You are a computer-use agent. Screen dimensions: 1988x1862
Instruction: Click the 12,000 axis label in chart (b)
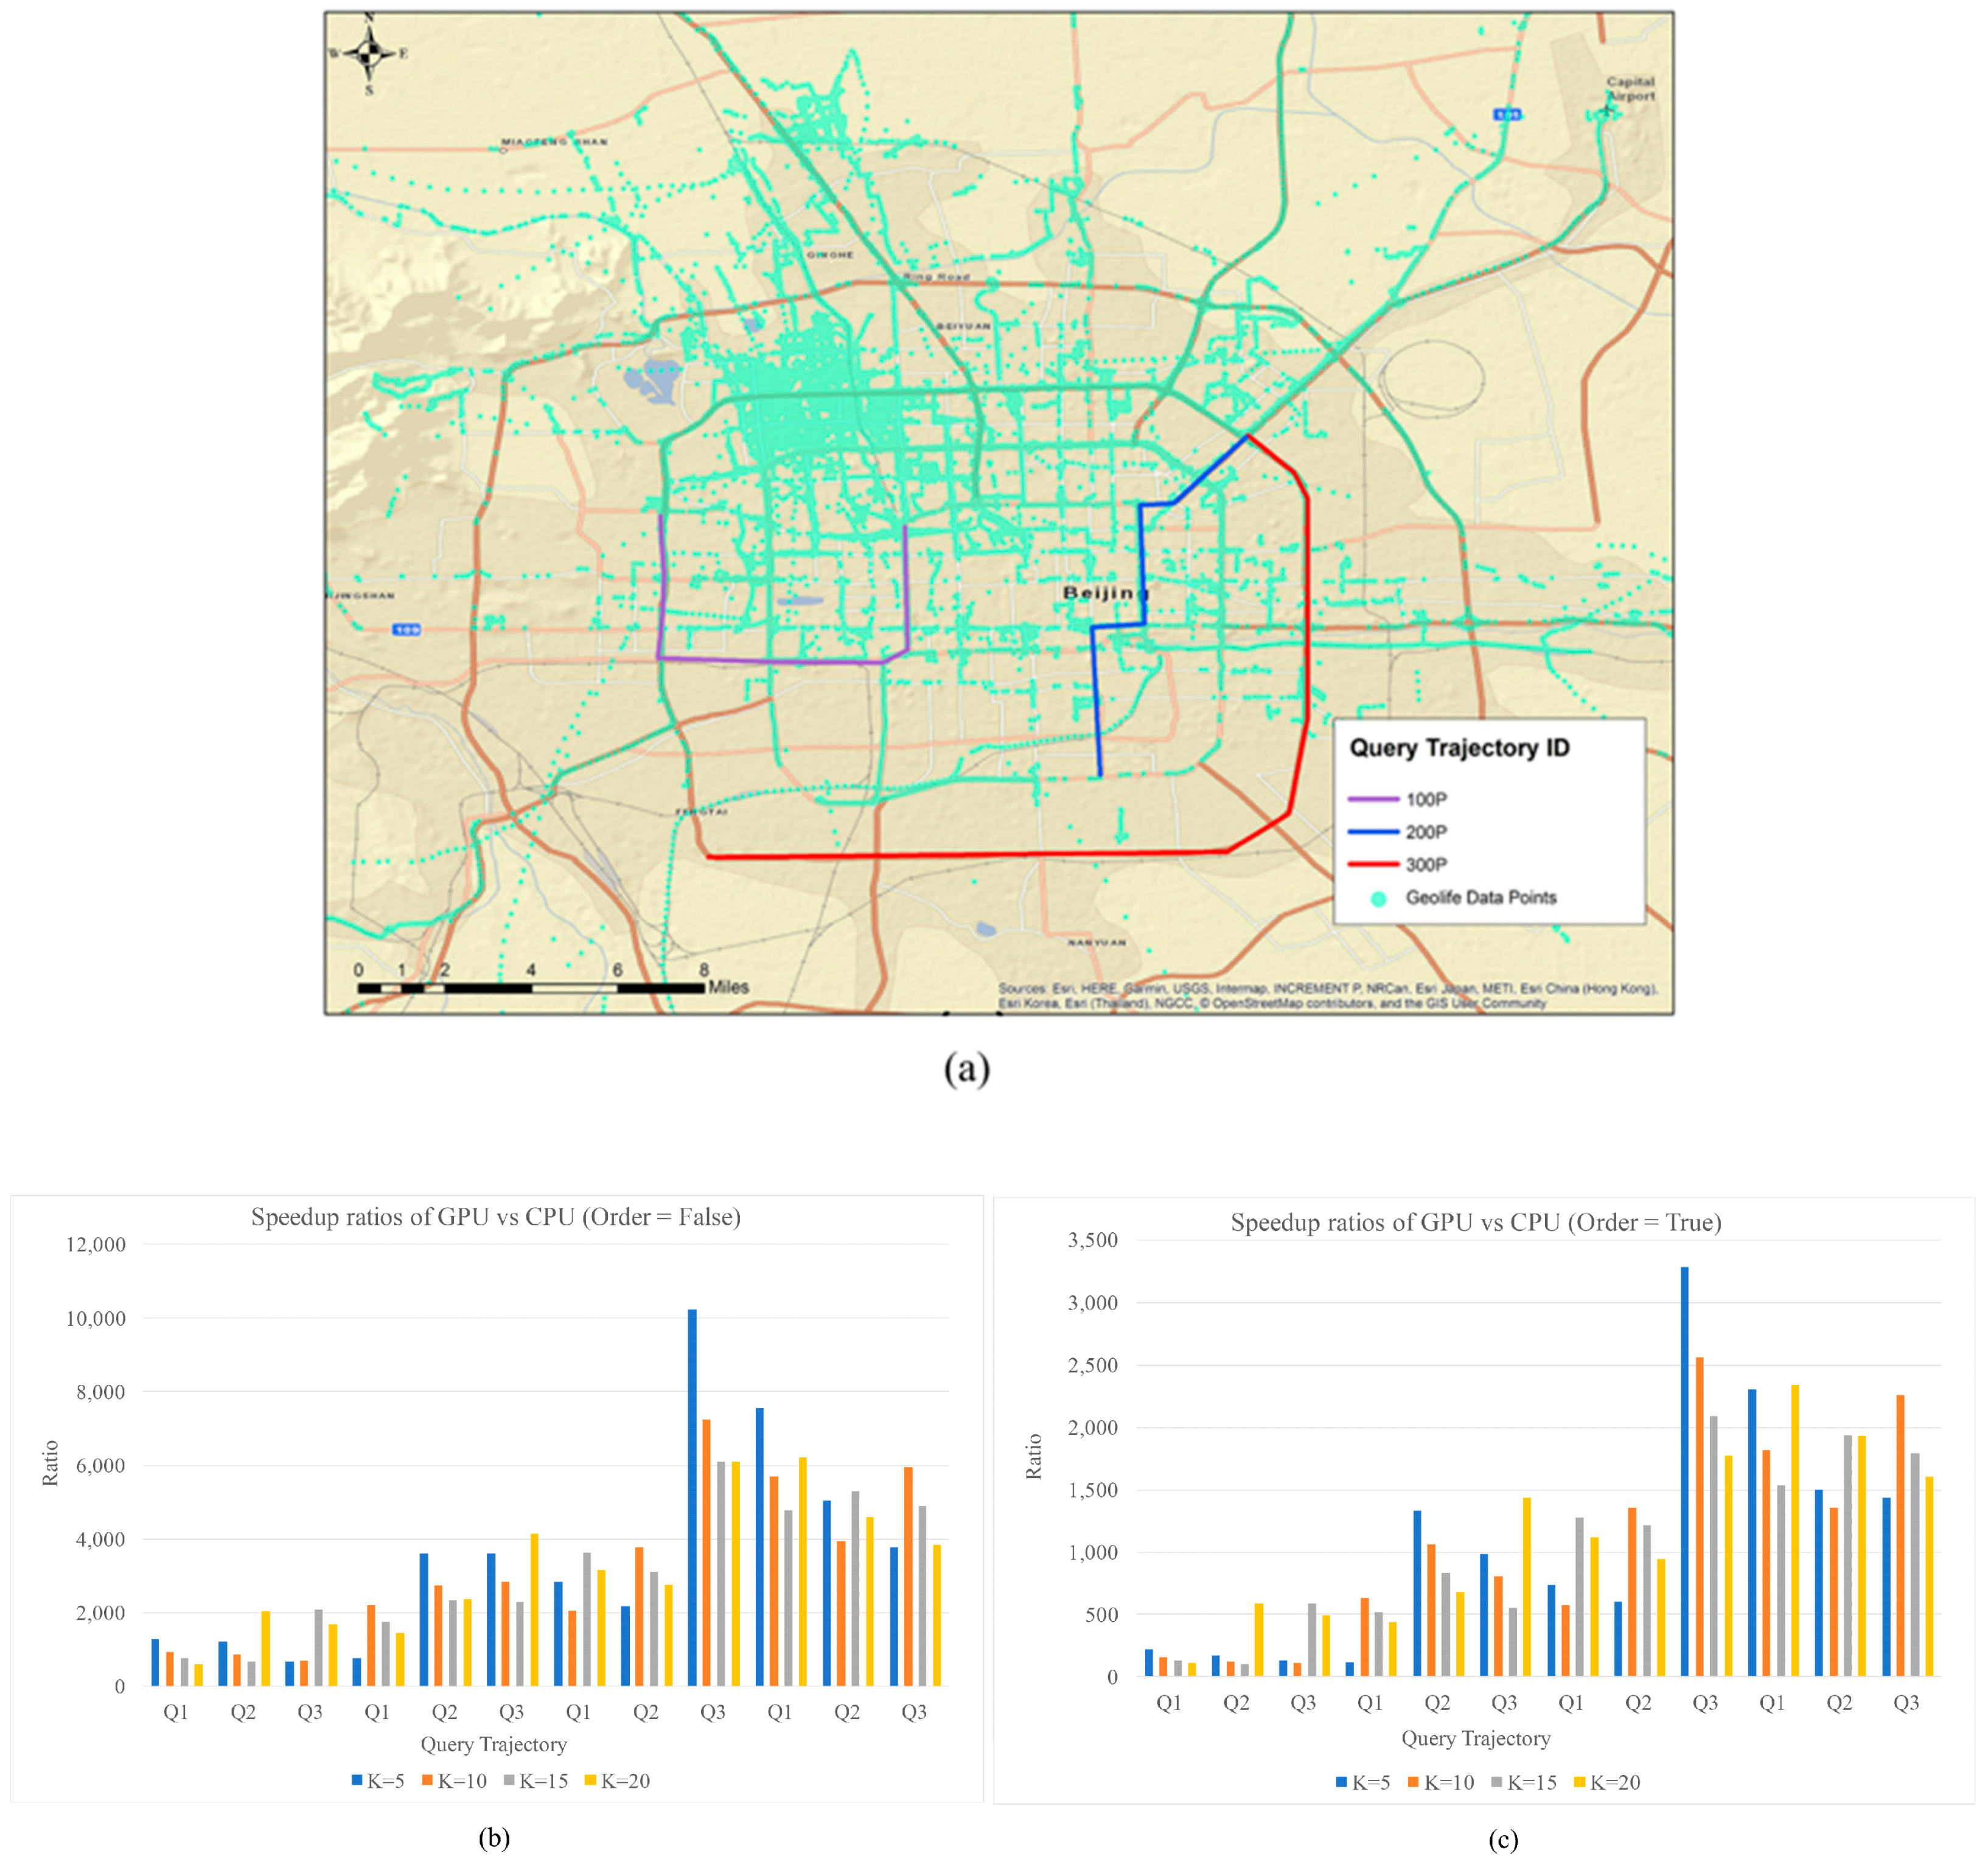tap(96, 1245)
